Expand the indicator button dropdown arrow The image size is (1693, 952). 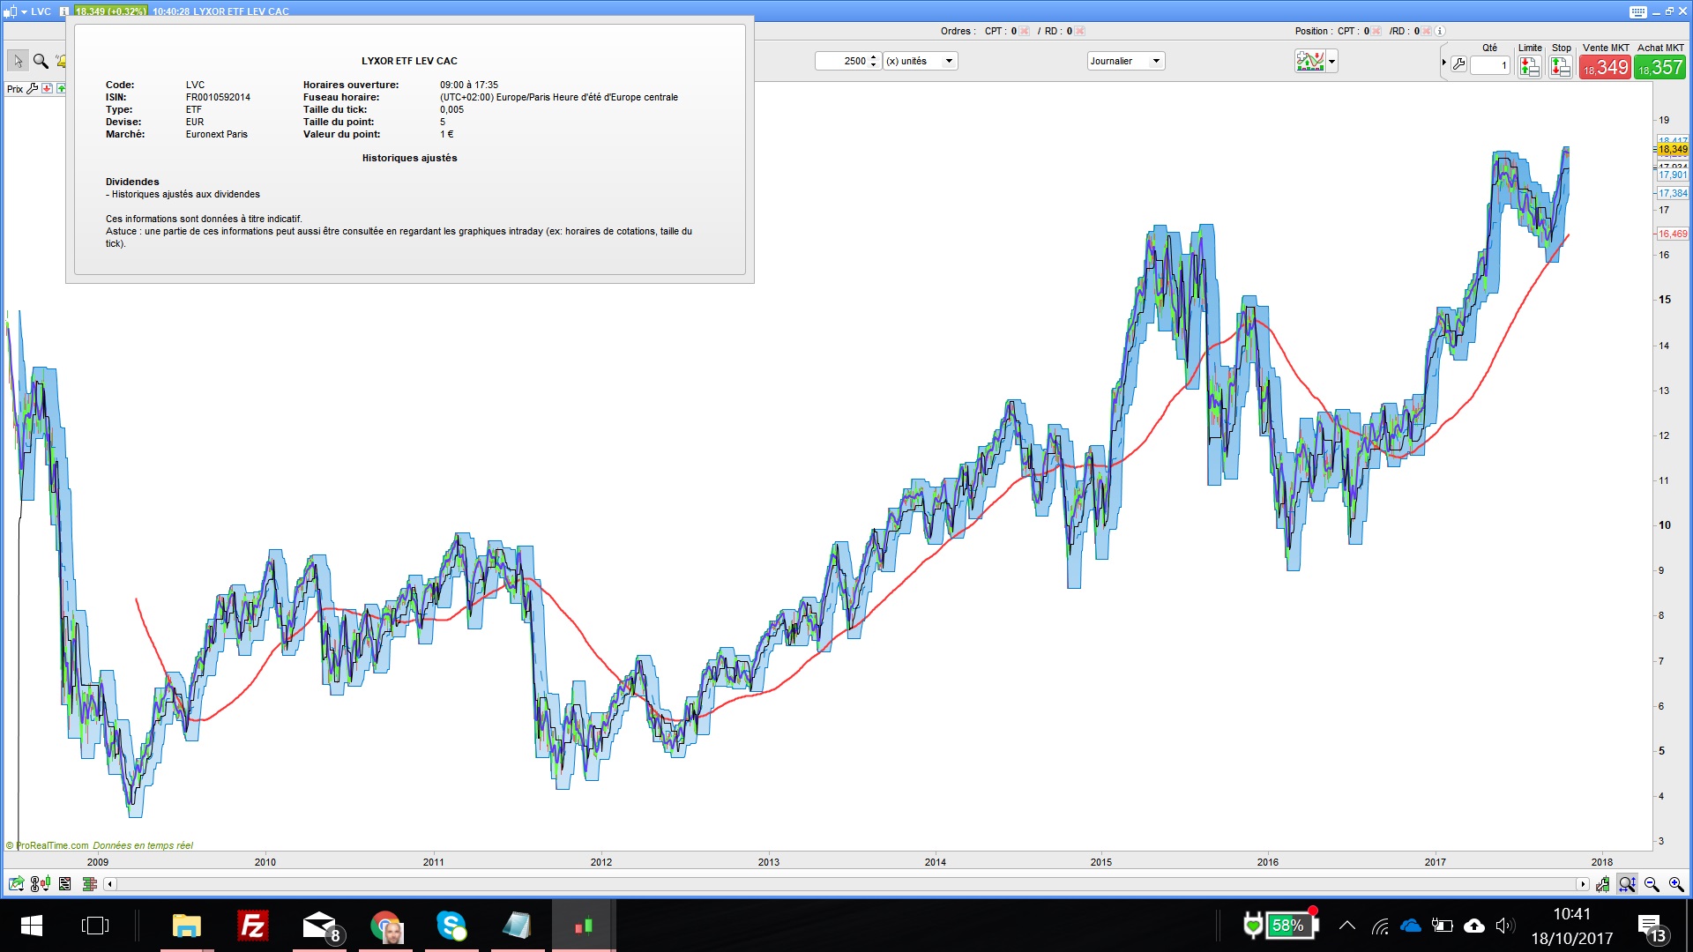click(1331, 62)
